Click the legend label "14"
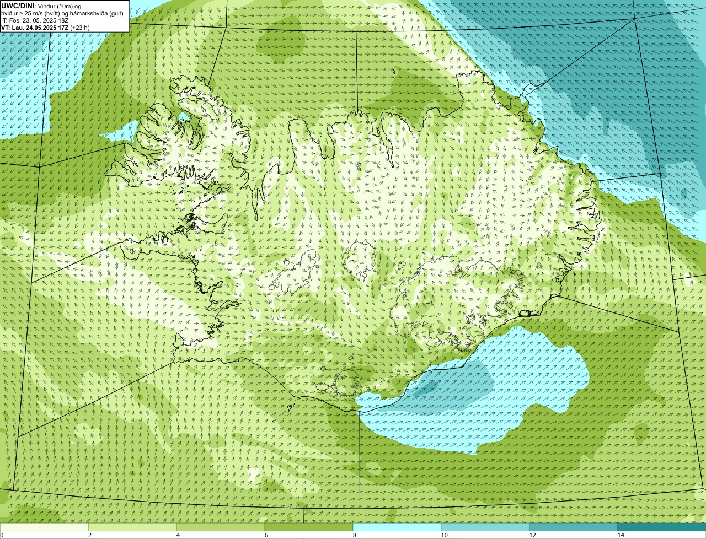This screenshot has width=706, height=539. (x=621, y=535)
